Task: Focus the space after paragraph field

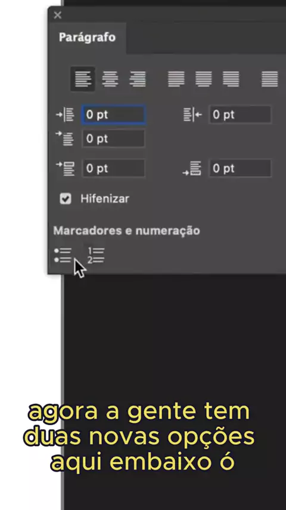Action: [240, 168]
